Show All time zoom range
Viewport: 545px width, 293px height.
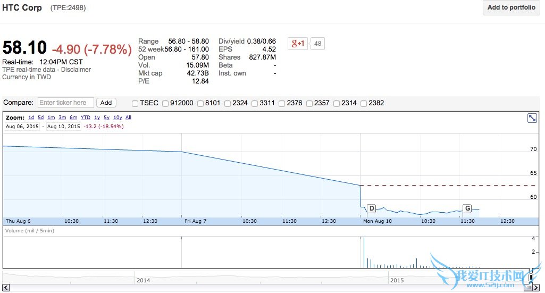click(128, 118)
